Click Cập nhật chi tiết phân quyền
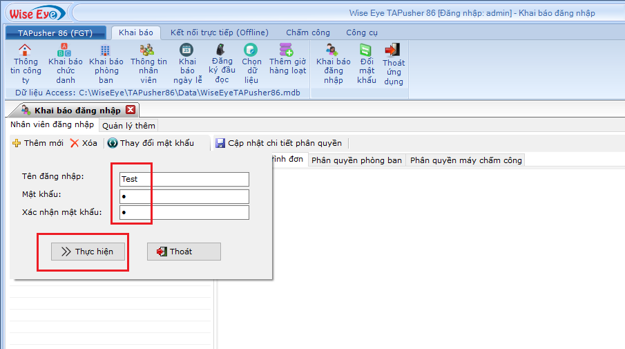625x349 pixels. pos(278,143)
